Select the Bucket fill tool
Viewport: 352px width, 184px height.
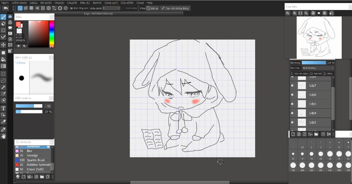click(x=3, y=59)
